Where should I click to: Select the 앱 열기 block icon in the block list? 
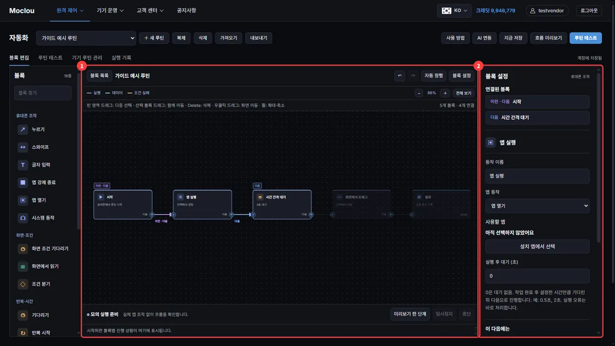23,200
